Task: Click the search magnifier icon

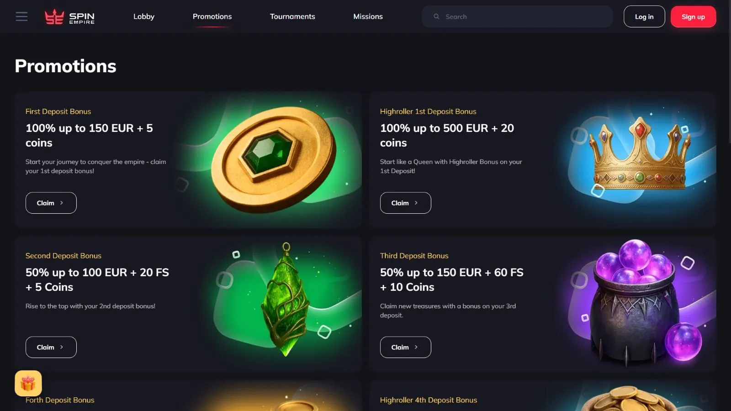Action: [436, 16]
